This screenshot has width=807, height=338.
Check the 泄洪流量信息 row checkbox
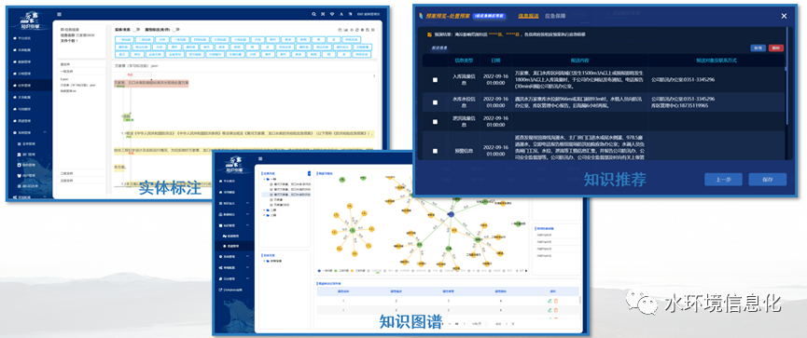[436, 122]
